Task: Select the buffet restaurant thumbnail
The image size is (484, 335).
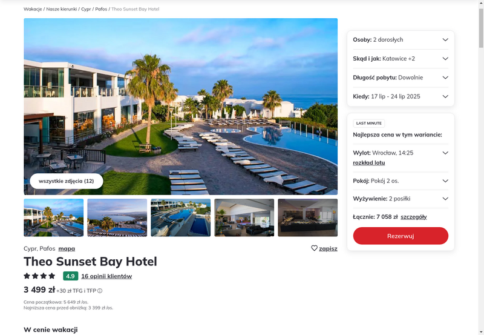Action: pyautogui.click(x=308, y=217)
